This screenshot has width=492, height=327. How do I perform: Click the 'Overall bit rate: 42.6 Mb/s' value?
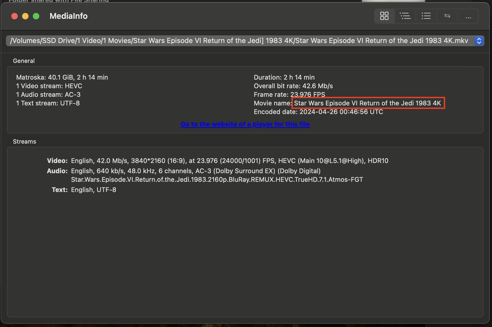coord(293,86)
